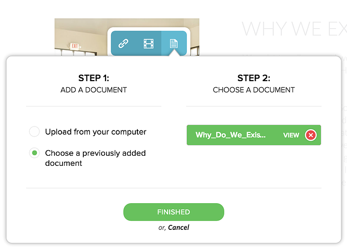Choose the Why_Do_We_Exis document name
The height and width of the screenshot is (247, 347).
tap(230, 135)
